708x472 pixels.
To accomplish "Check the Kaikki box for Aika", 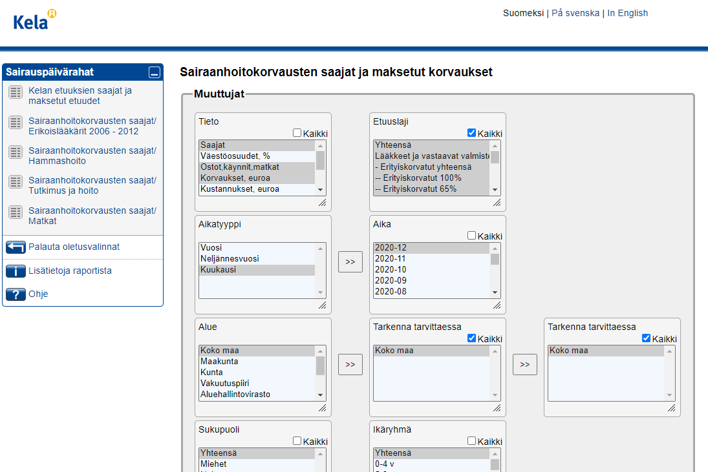I will point(472,236).
